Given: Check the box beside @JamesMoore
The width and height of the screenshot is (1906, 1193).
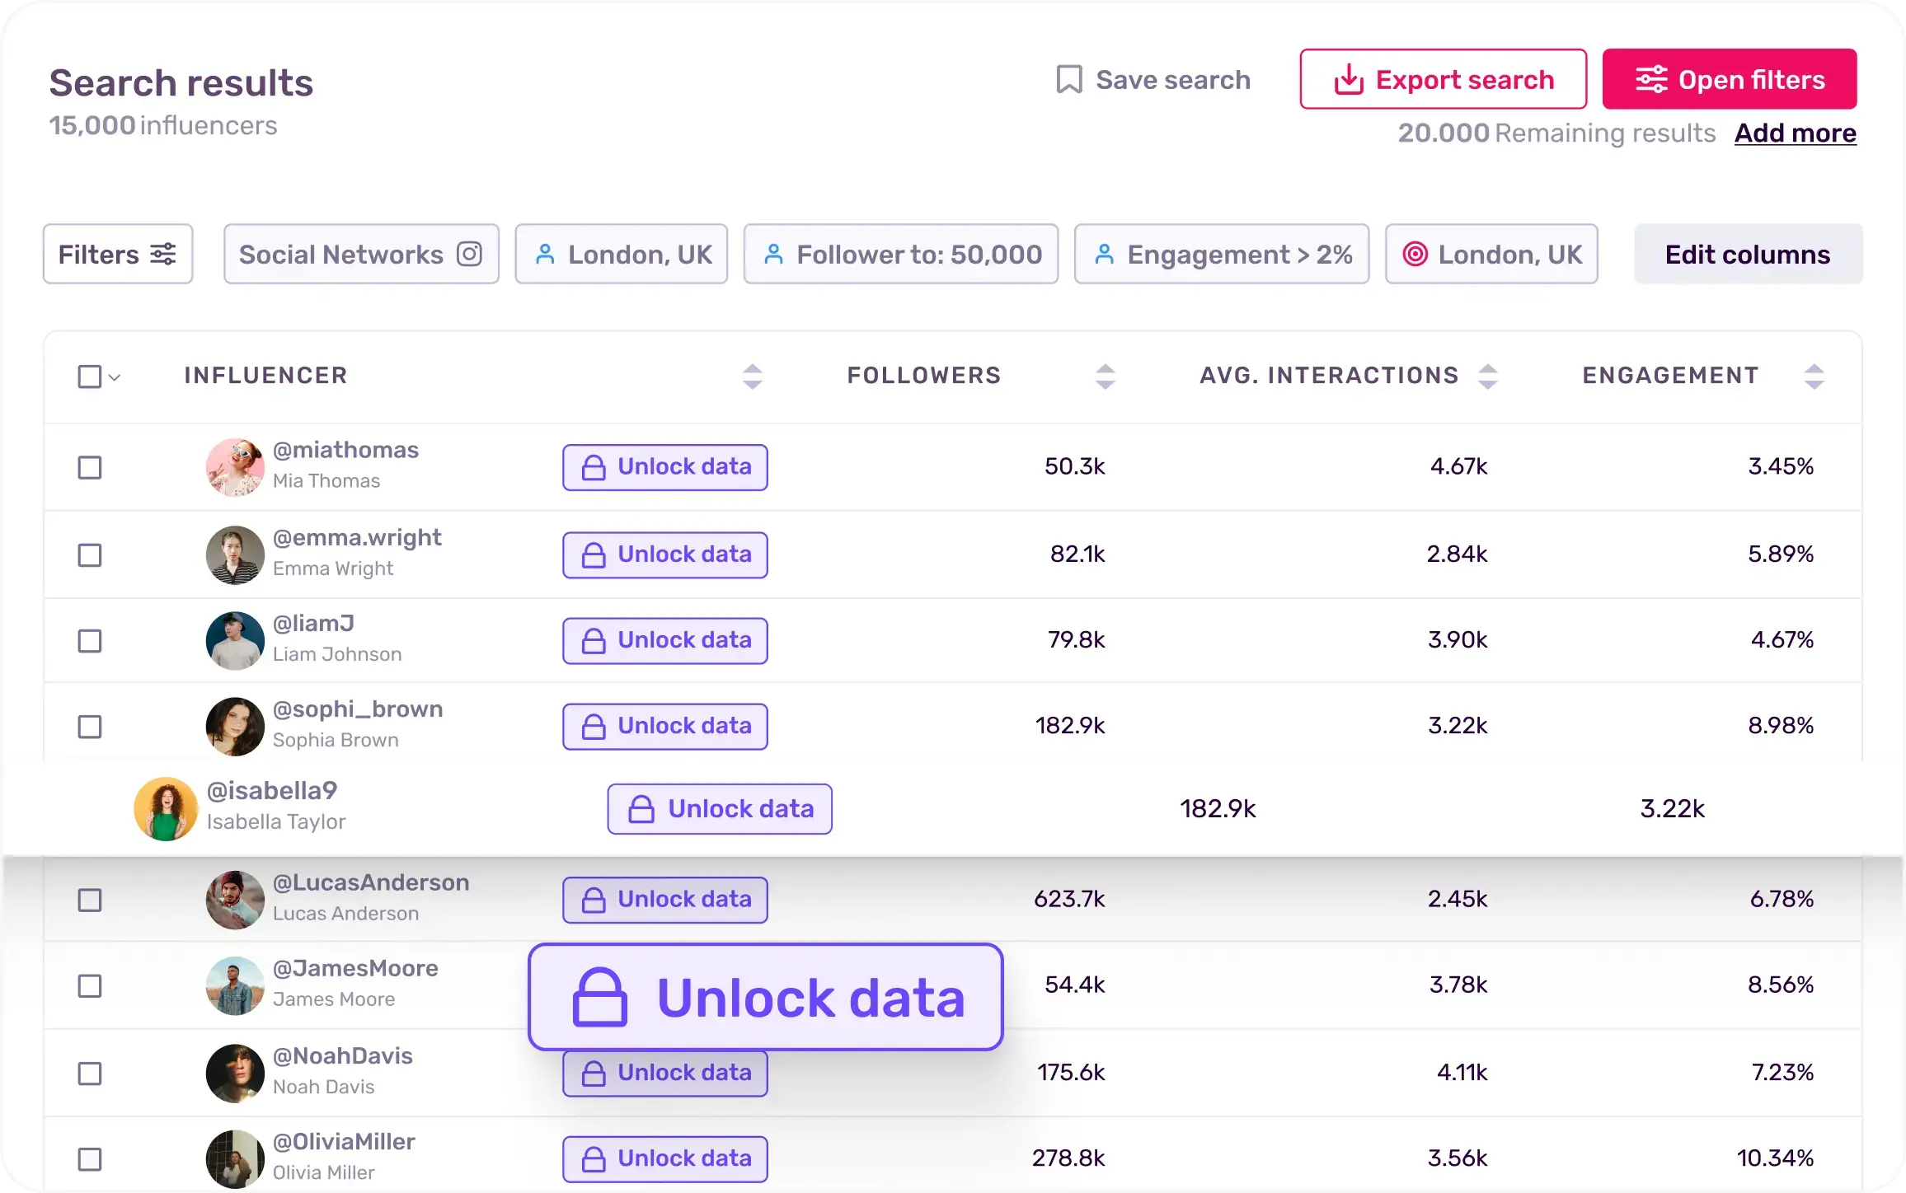Looking at the screenshot, I should 90,986.
